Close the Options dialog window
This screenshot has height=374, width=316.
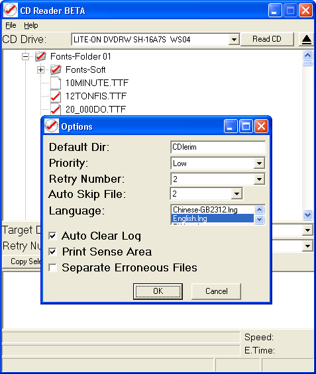(x=261, y=126)
